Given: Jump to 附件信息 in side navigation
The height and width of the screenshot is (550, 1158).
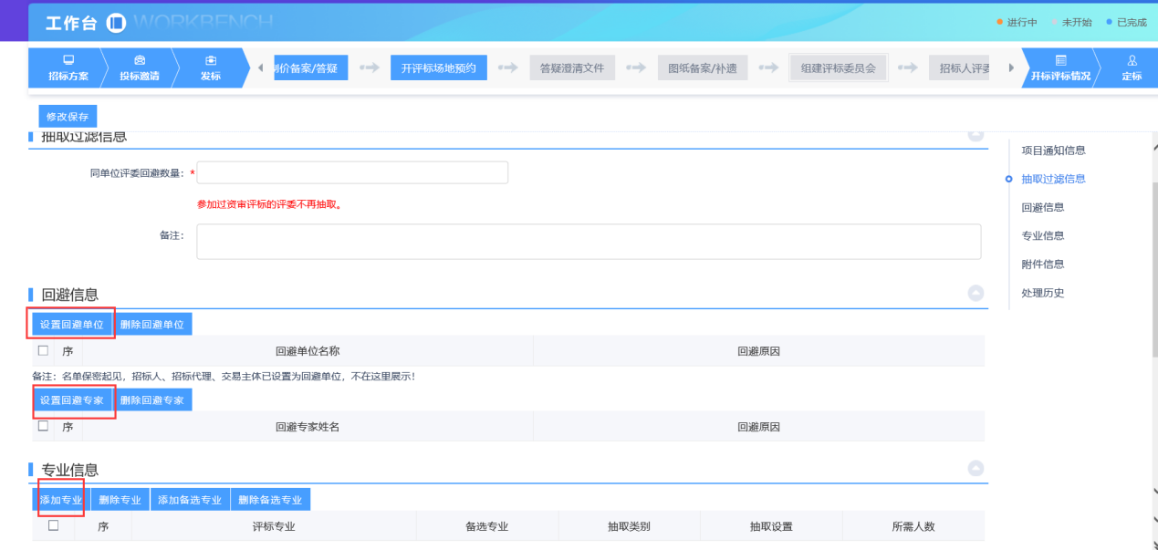Looking at the screenshot, I should pos(1042,265).
